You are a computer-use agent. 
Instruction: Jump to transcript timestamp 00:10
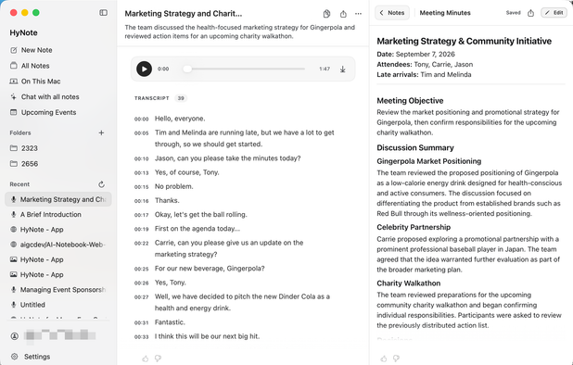tap(142, 158)
